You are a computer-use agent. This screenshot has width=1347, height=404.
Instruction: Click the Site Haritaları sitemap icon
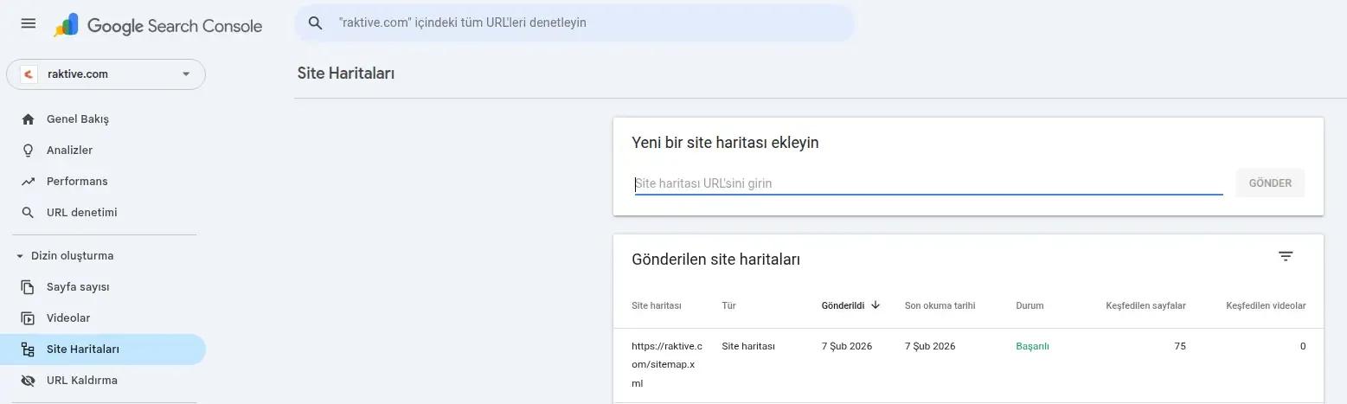coord(29,349)
